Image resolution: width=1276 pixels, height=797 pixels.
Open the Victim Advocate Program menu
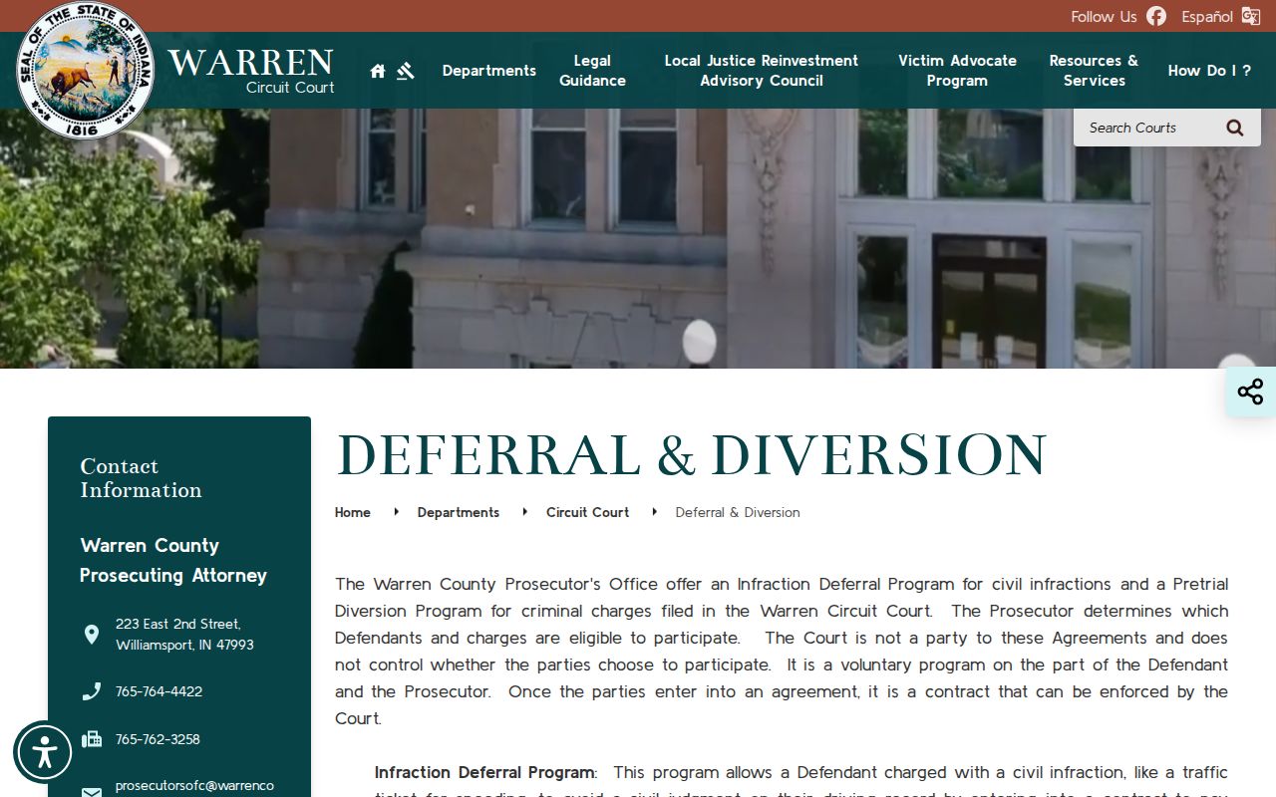point(957,71)
